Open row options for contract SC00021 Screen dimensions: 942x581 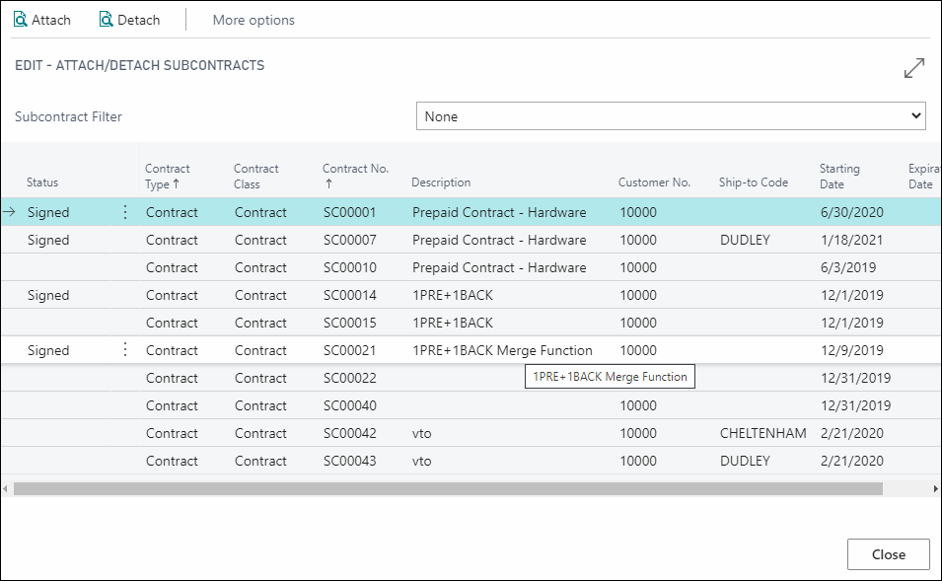[x=125, y=350]
